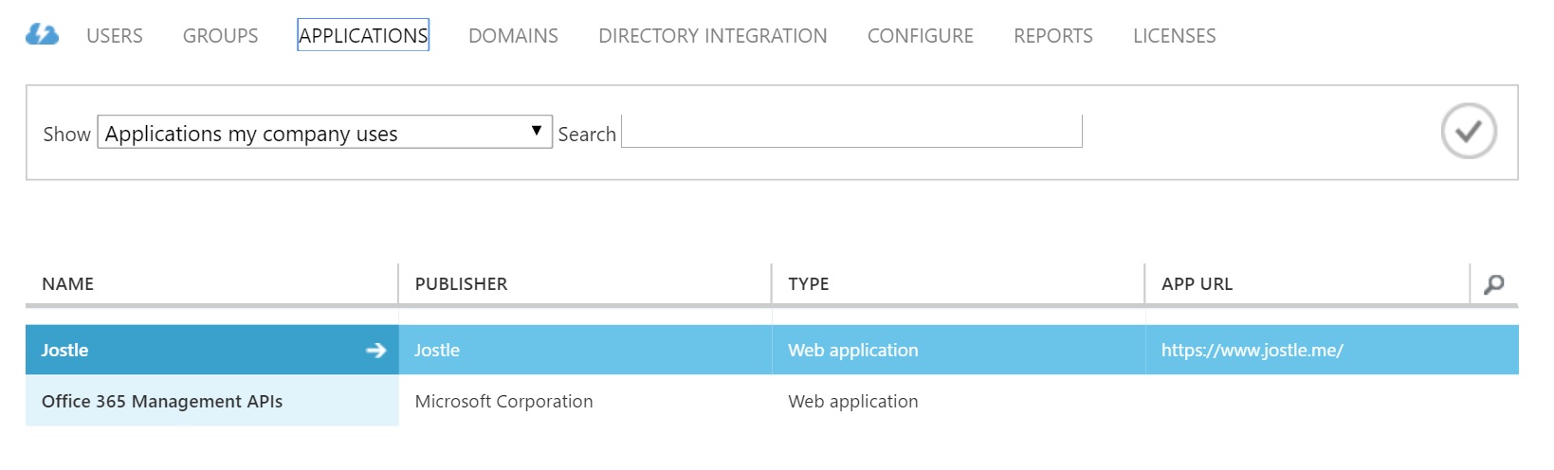Focus the Search text field

(x=851, y=132)
